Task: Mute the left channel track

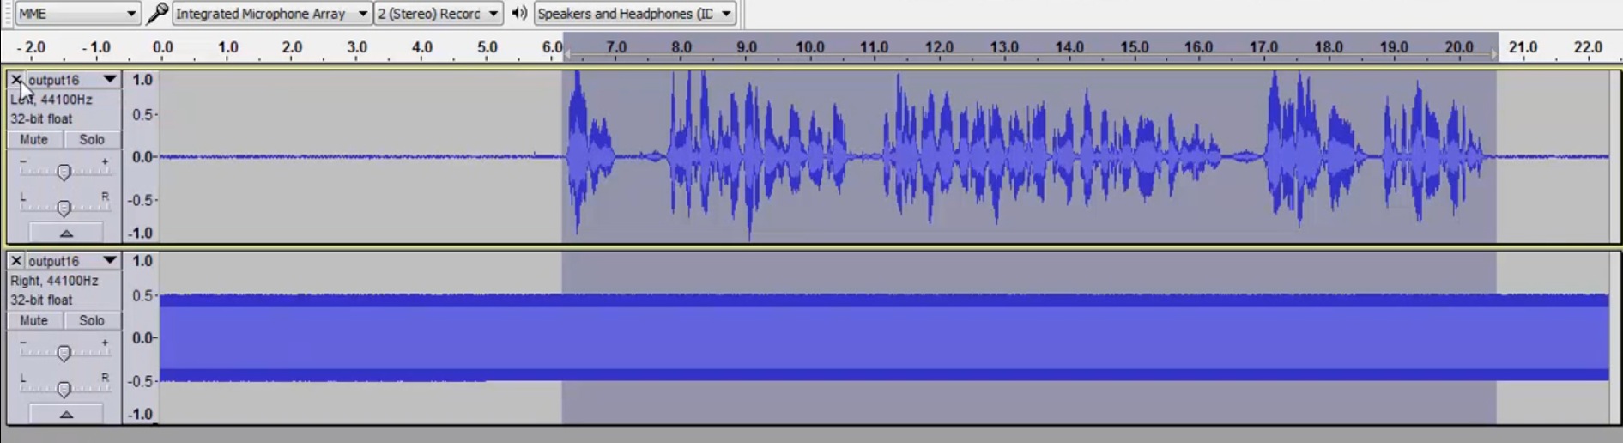Action: point(34,139)
